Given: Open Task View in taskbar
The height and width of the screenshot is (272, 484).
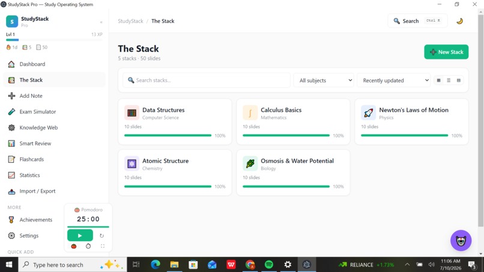Looking at the screenshot, I should click(136, 265).
